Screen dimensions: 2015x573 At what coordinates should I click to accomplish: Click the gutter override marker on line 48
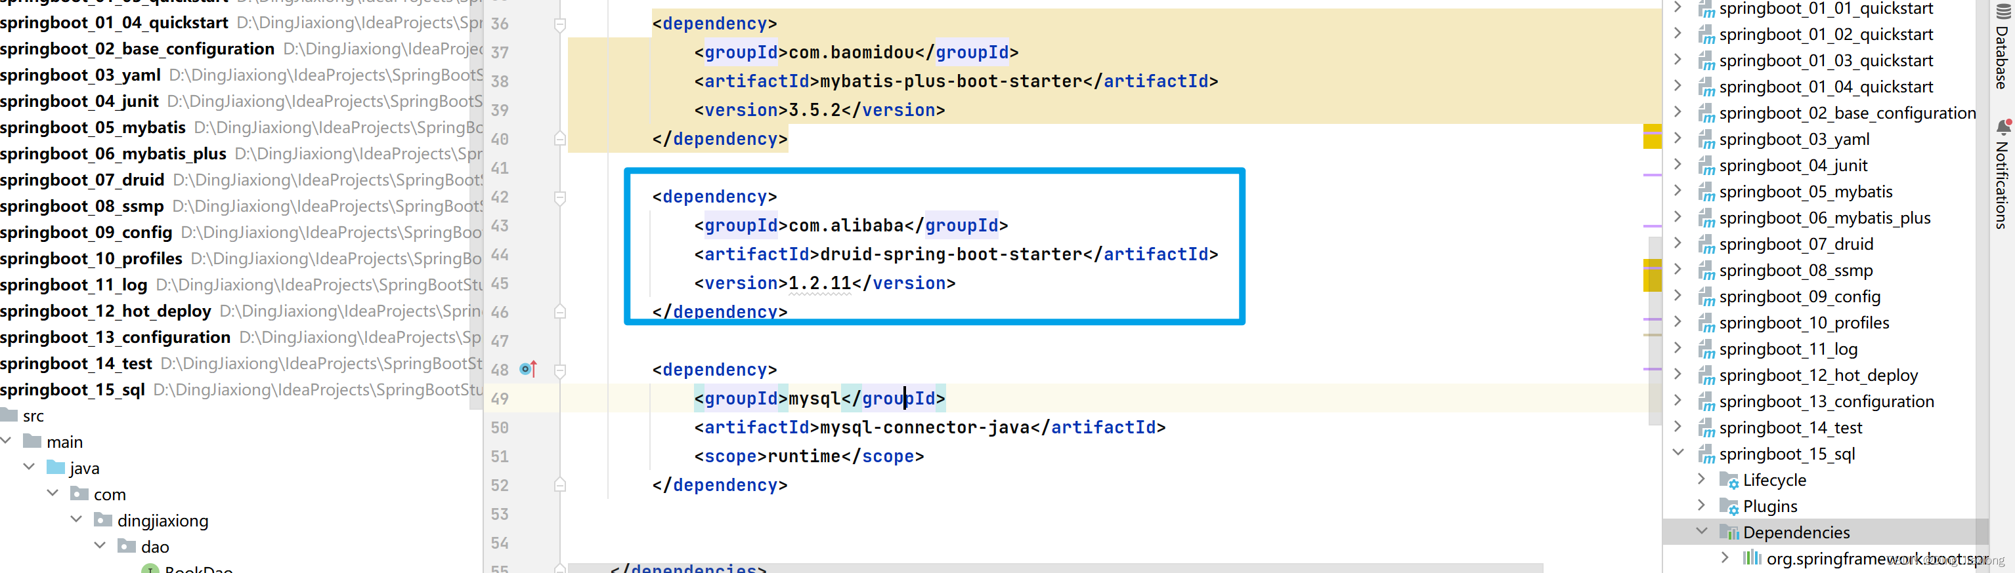click(528, 368)
